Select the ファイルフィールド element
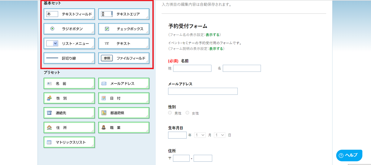 click(x=124, y=58)
